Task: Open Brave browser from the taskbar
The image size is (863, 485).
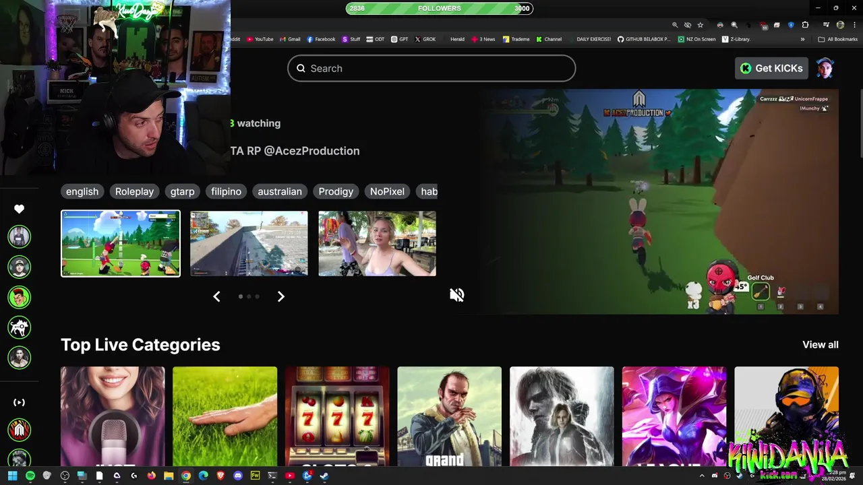Action: tap(220, 476)
